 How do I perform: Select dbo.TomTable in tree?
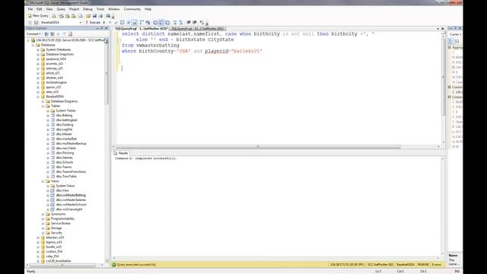coord(66,176)
